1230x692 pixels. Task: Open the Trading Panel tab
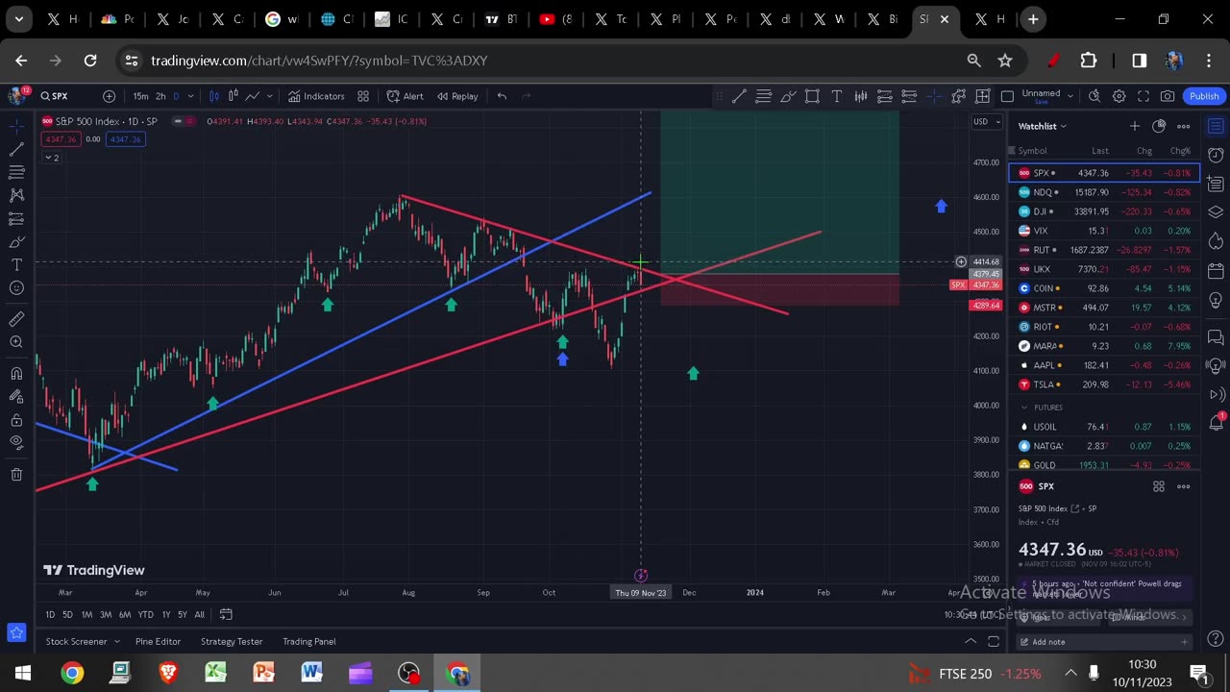tap(309, 641)
